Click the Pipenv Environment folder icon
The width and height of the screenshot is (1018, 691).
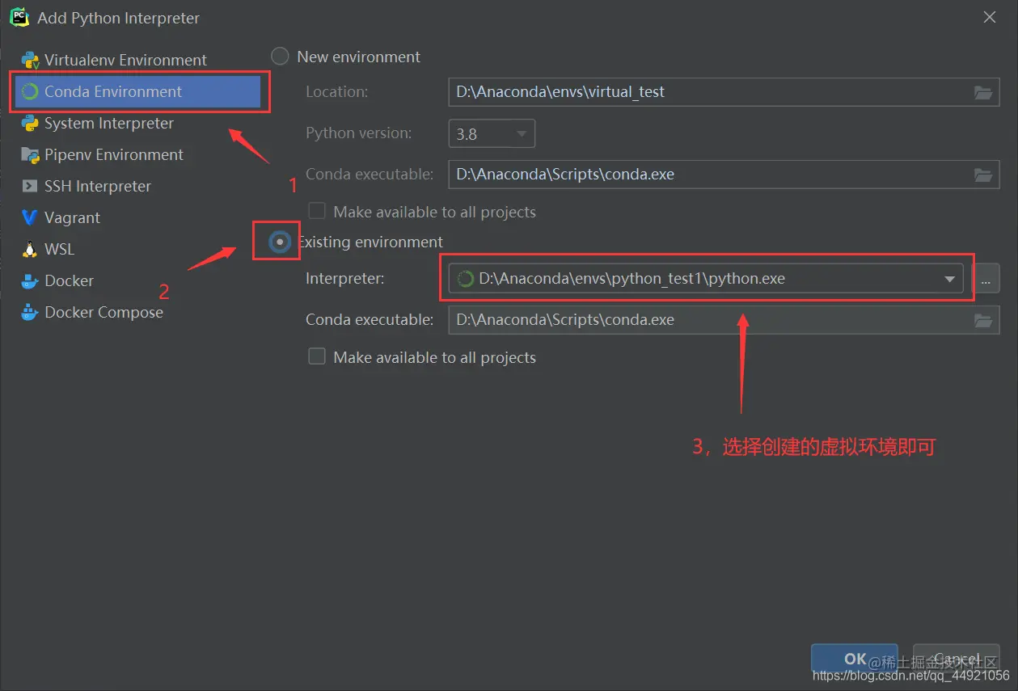coord(31,154)
